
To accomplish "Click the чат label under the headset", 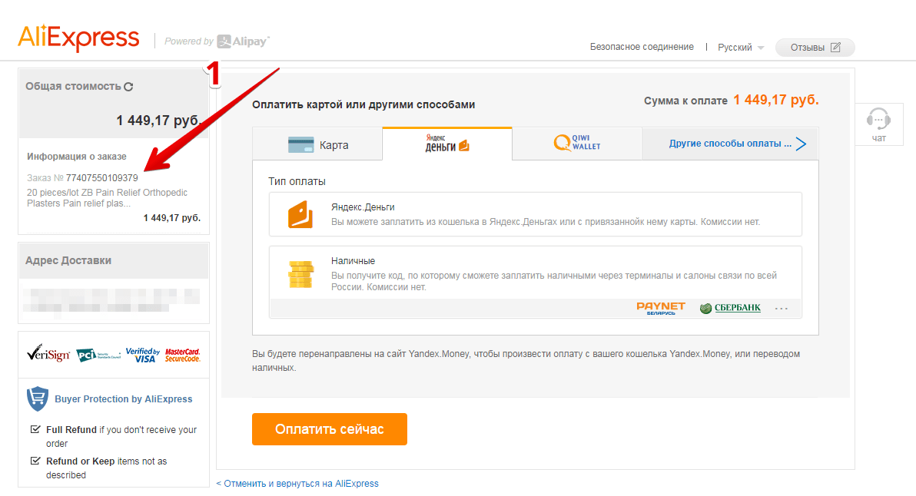I will [878, 138].
